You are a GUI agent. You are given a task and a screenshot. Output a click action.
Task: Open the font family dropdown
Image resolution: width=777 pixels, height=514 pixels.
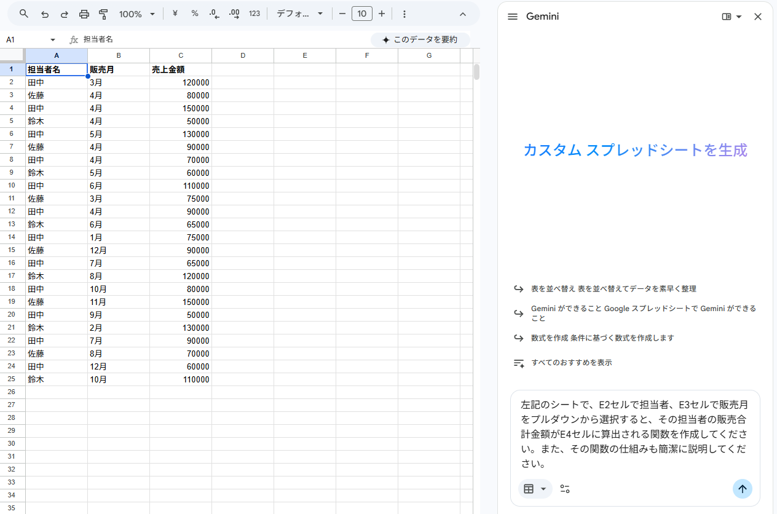[x=299, y=14]
